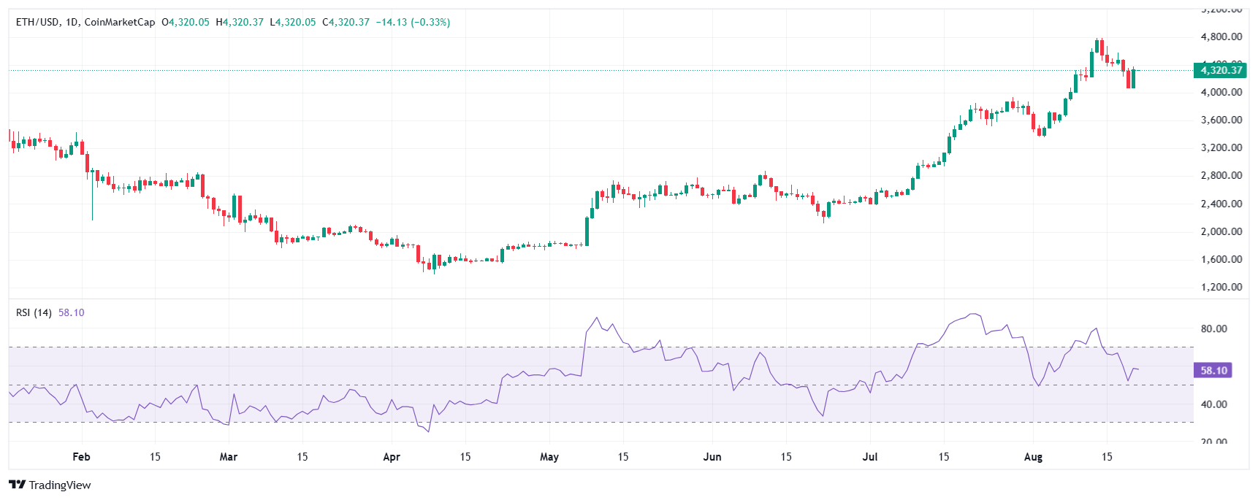This screenshot has height=500, width=1258.
Task: Jump to Feb on the time axis
Action: click(81, 457)
